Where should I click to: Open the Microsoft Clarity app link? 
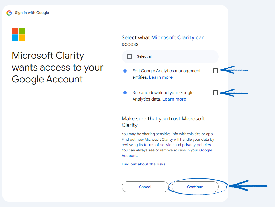click(x=173, y=37)
